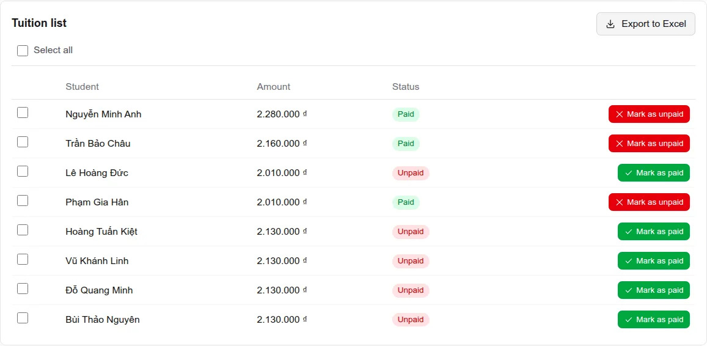
Task: Mark Vũ Khánh Linh as paid
Action: [654, 261]
